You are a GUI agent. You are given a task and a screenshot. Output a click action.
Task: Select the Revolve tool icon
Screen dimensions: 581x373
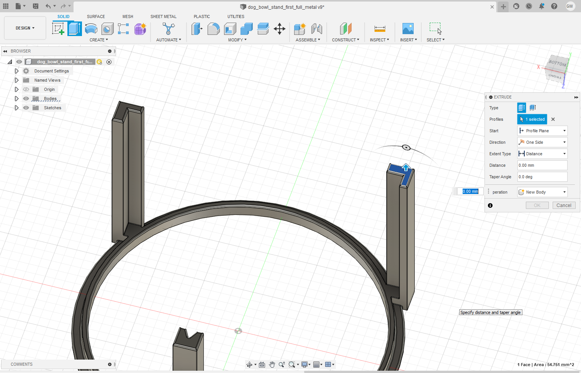click(x=91, y=29)
